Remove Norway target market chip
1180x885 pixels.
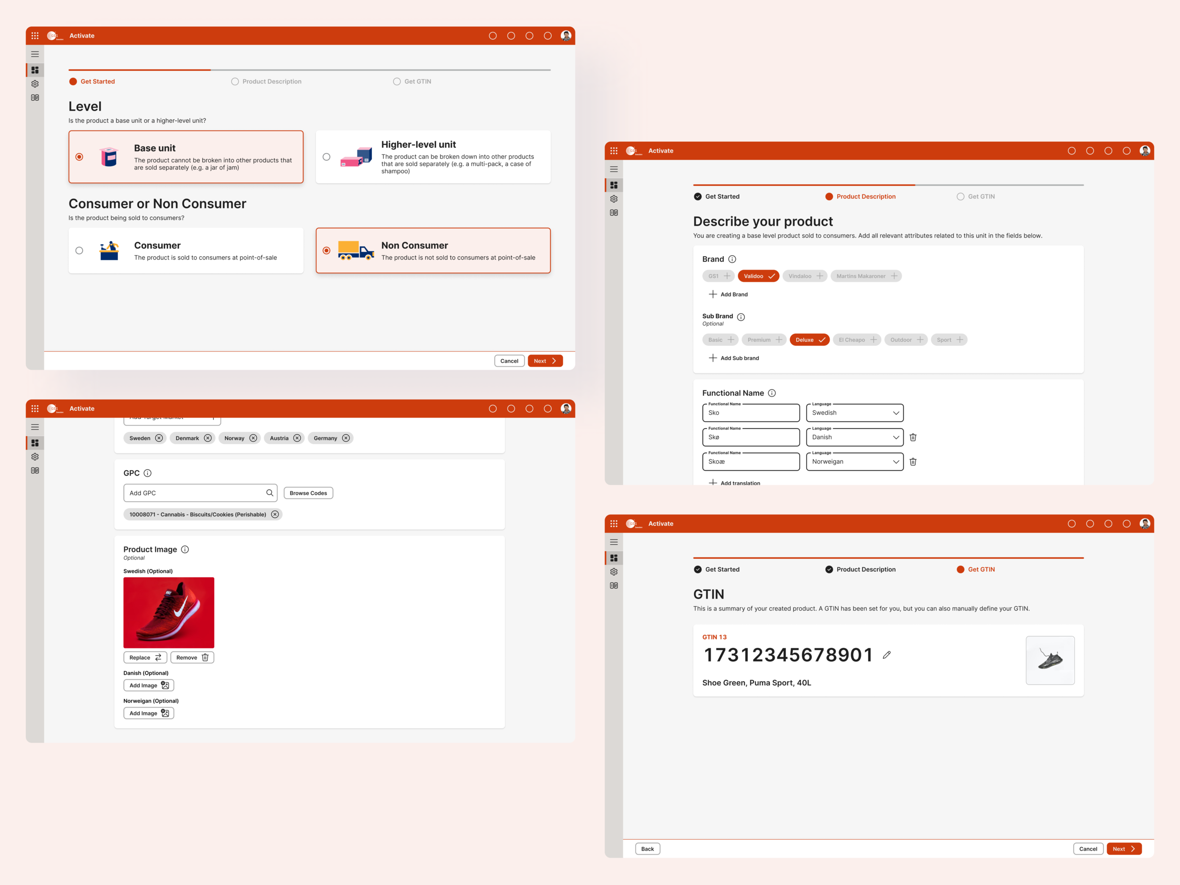253,438
